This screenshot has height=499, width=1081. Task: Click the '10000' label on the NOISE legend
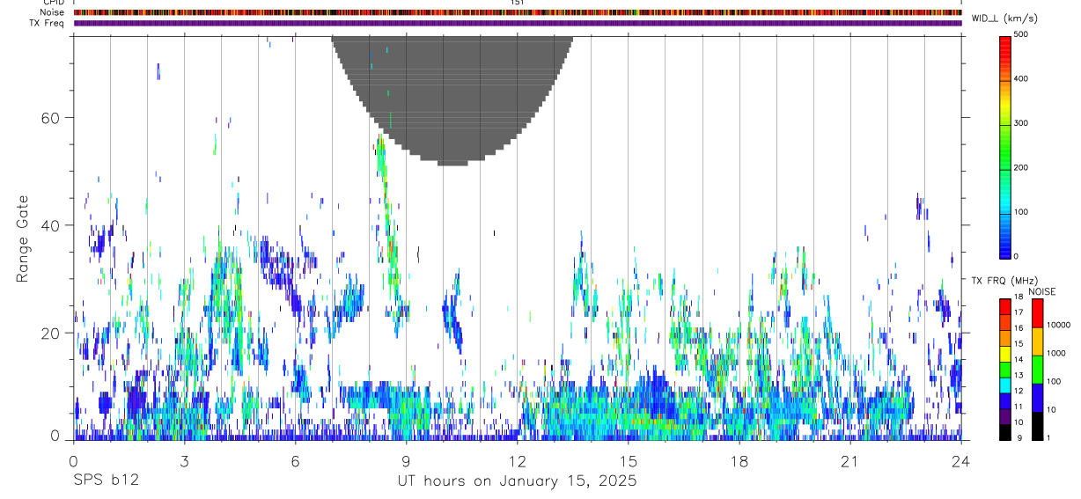pos(1059,325)
